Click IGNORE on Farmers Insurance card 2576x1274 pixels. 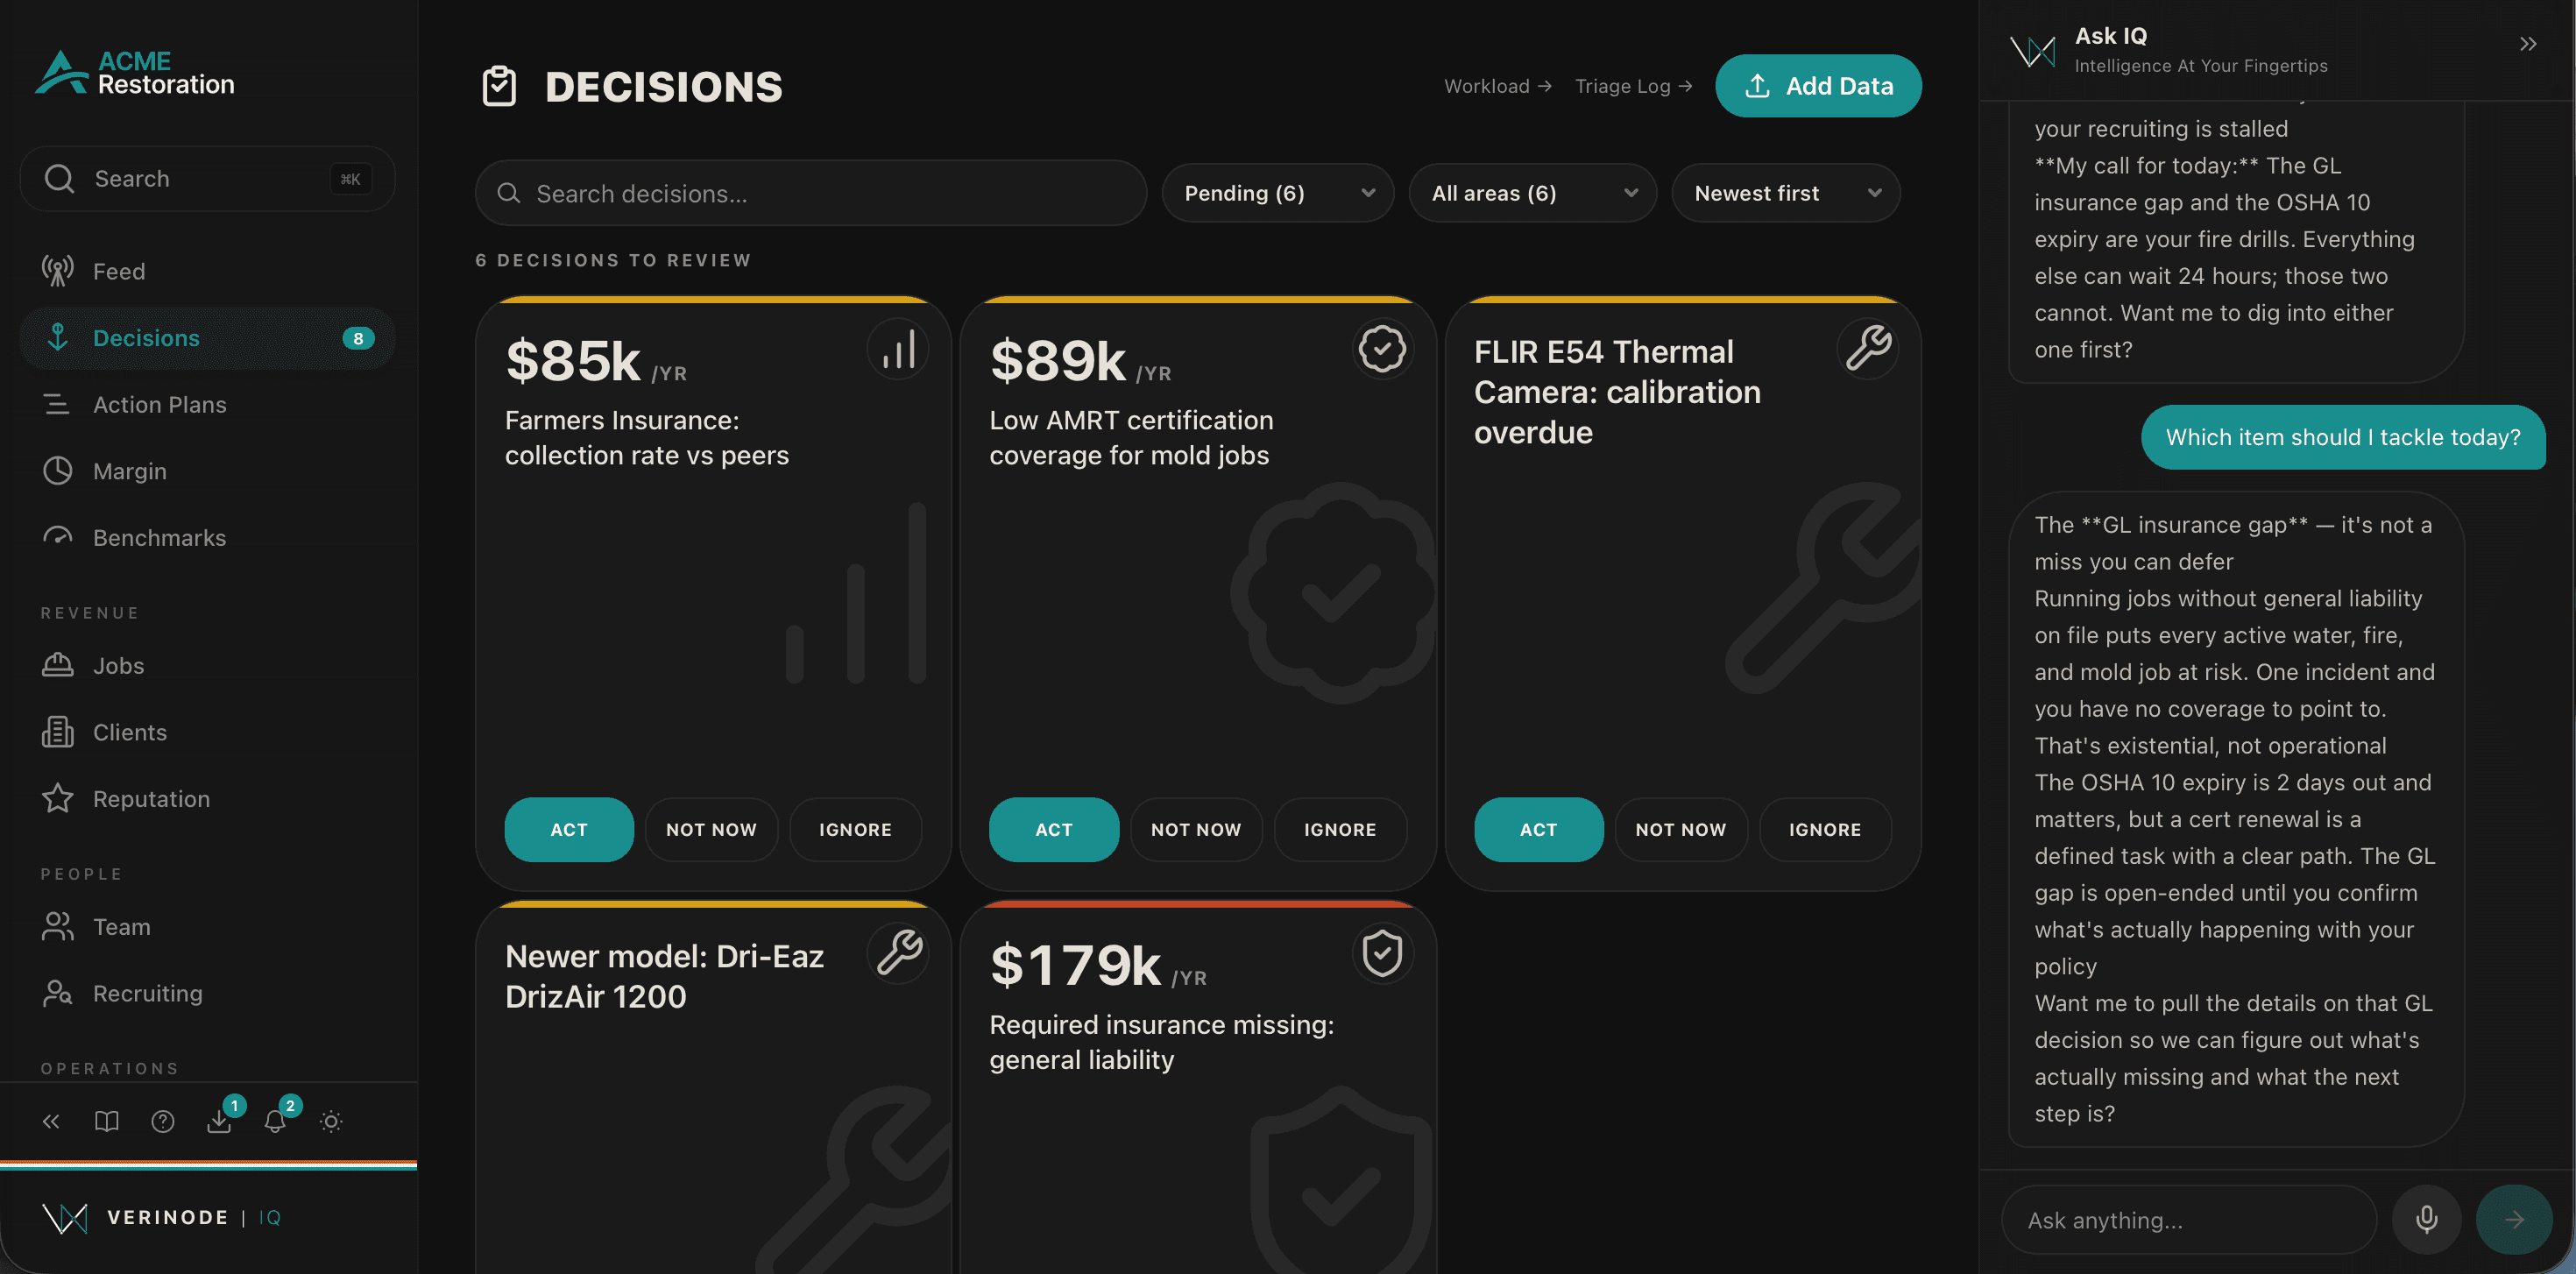[x=855, y=829]
